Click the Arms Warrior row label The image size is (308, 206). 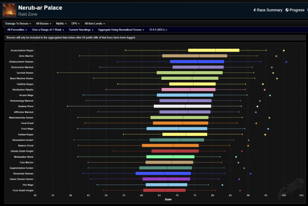[26, 56]
